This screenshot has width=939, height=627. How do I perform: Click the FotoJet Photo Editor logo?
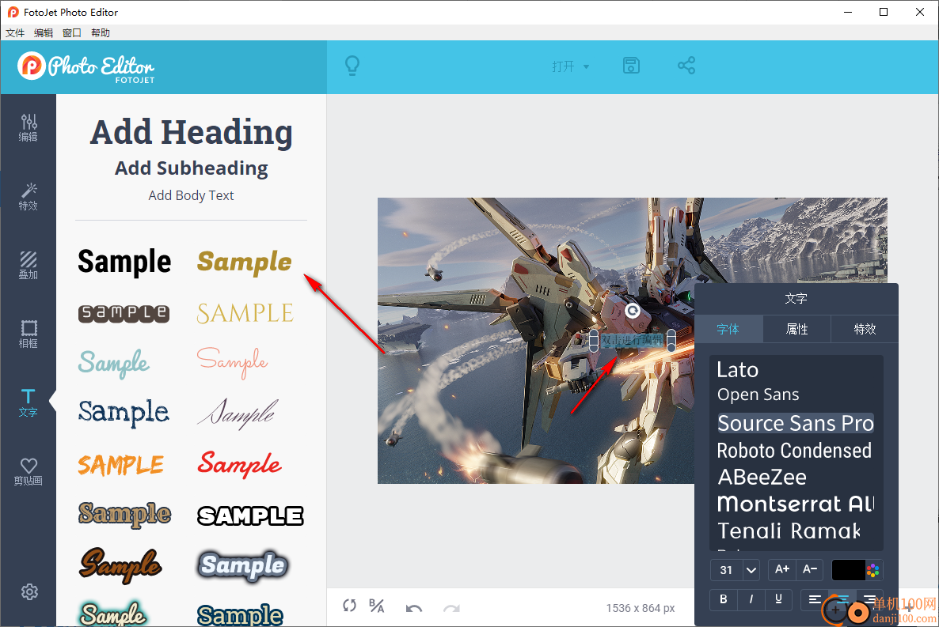point(86,67)
